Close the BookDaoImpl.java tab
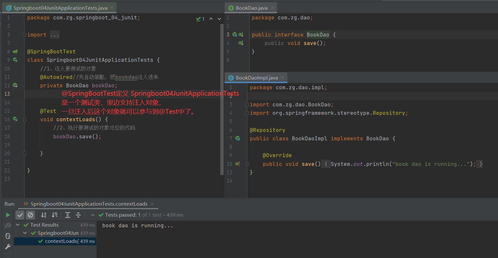Image resolution: width=498 pixels, height=258 pixels. pos(282,78)
